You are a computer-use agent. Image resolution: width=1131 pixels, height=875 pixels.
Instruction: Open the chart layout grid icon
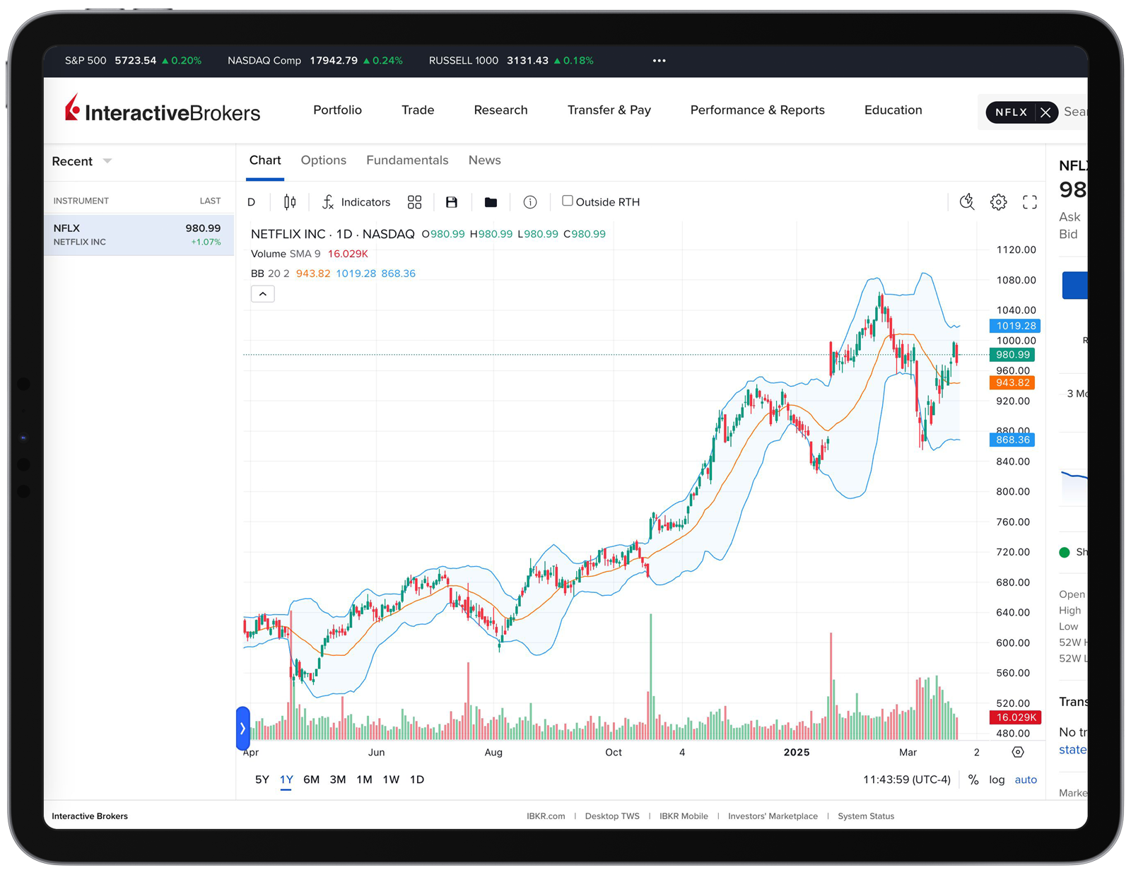coord(415,202)
